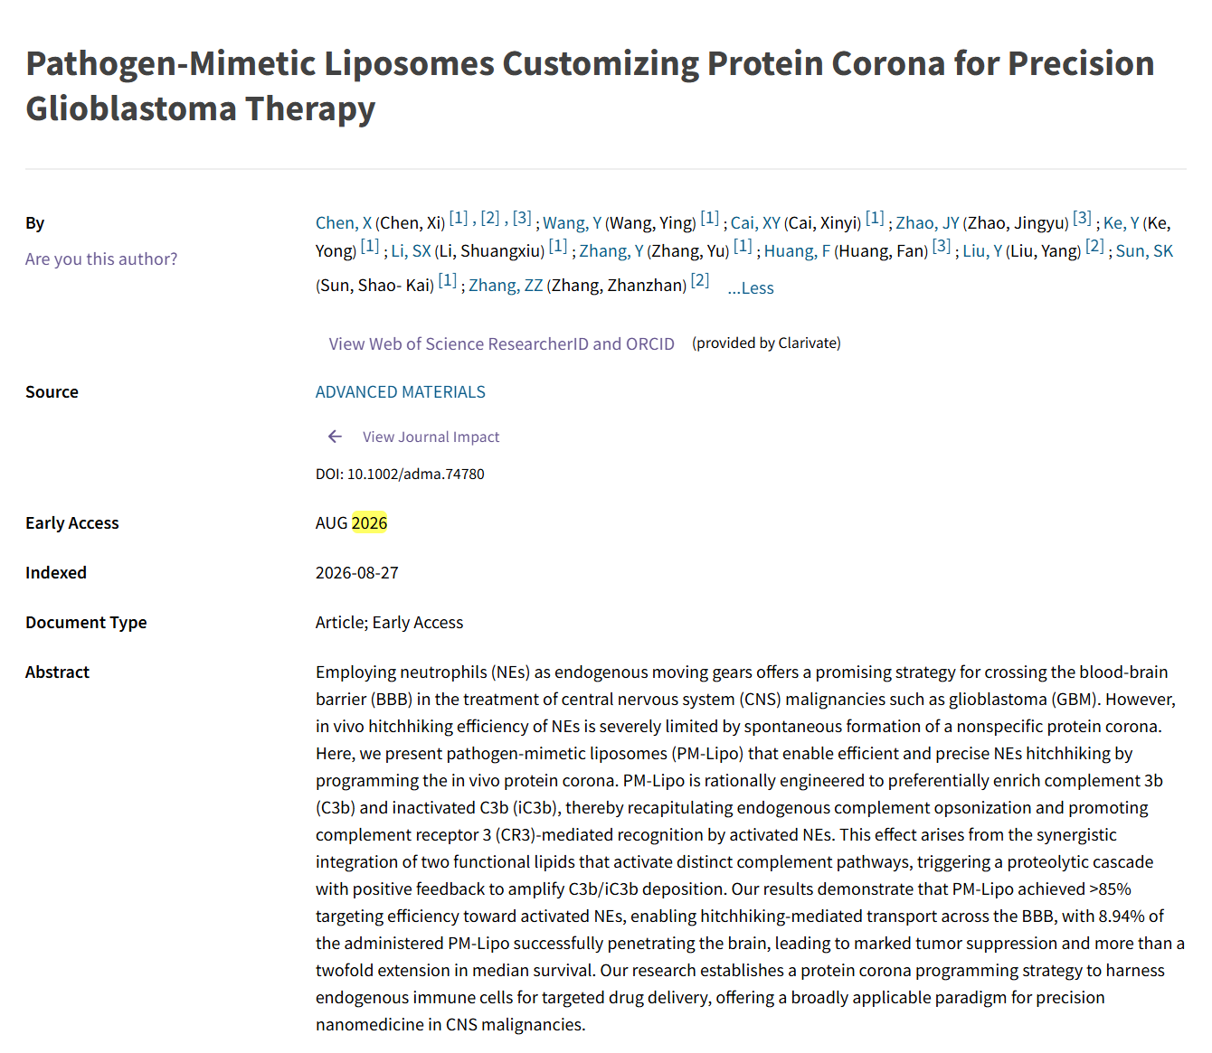Click the left arrow beside View Journal Impact
The image size is (1212, 1053).
click(335, 437)
